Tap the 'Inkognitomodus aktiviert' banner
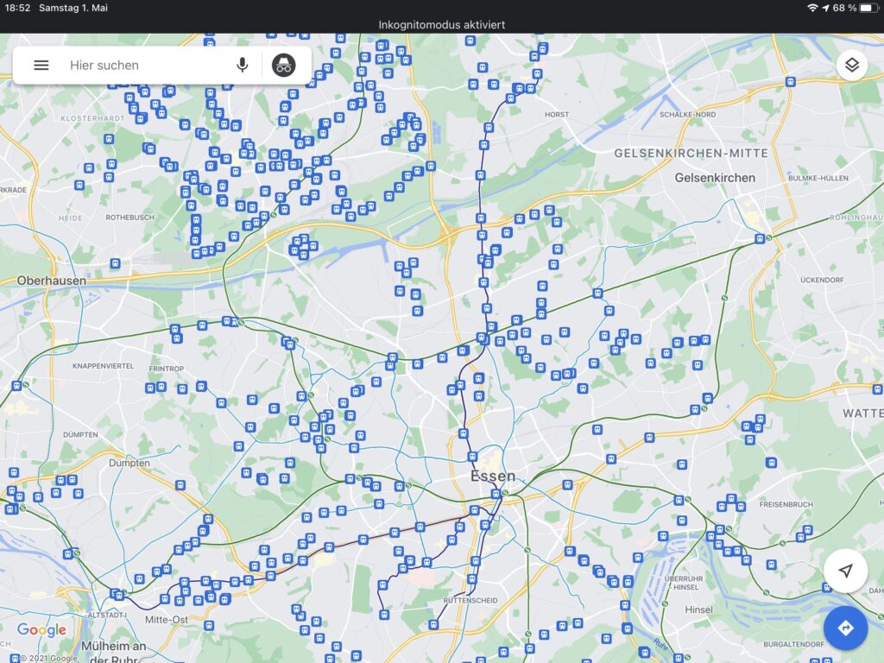 click(442, 24)
